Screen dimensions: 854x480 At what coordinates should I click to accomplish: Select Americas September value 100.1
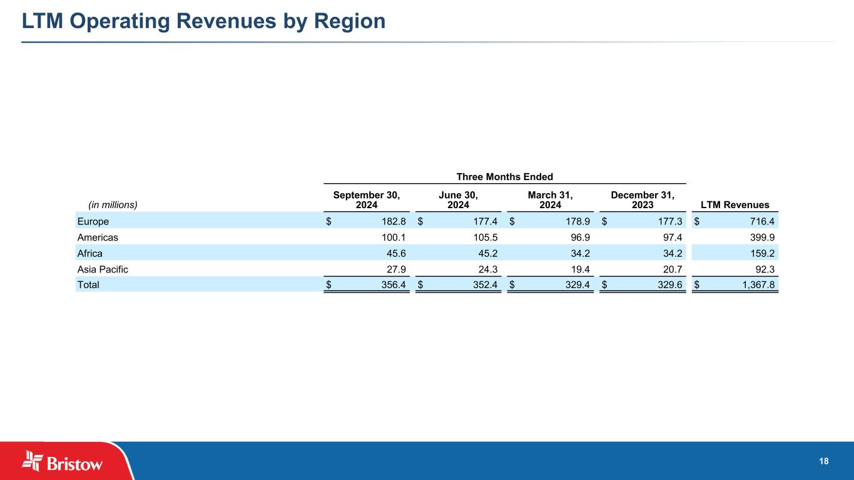tap(393, 237)
